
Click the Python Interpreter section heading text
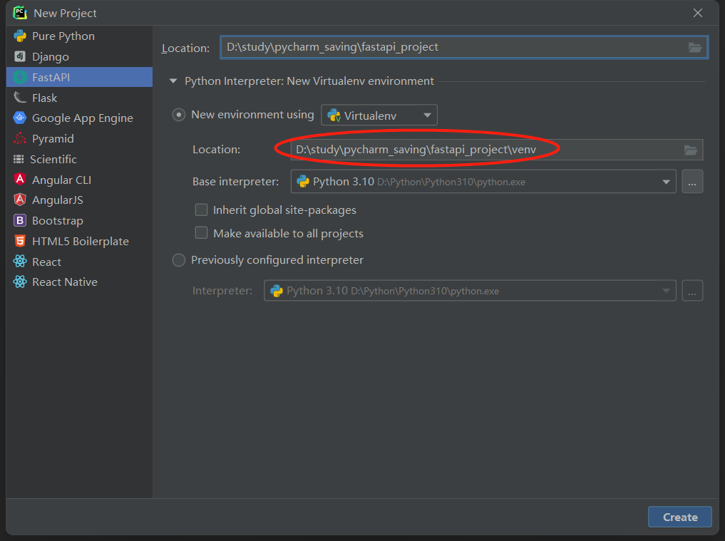tap(309, 81)
